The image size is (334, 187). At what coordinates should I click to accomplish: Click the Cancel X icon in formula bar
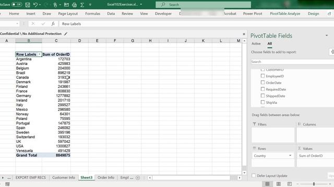(33, 24)
